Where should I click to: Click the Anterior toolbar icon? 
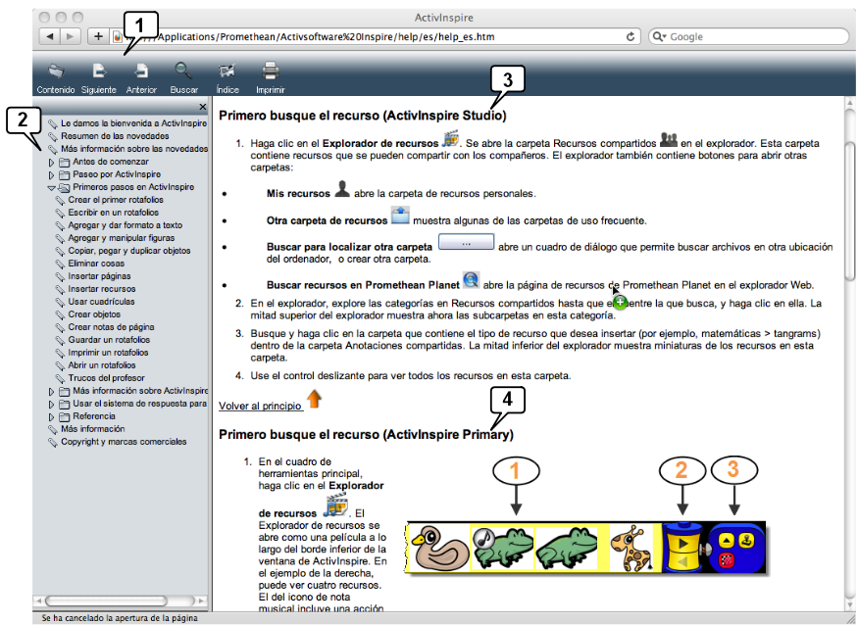click(x=141, y=72)
